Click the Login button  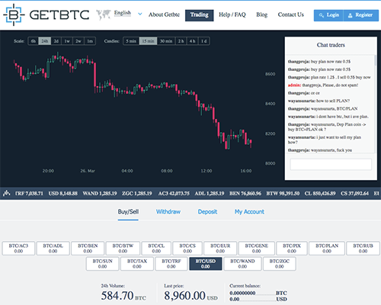pyautogui.click(x=328, y=15)
